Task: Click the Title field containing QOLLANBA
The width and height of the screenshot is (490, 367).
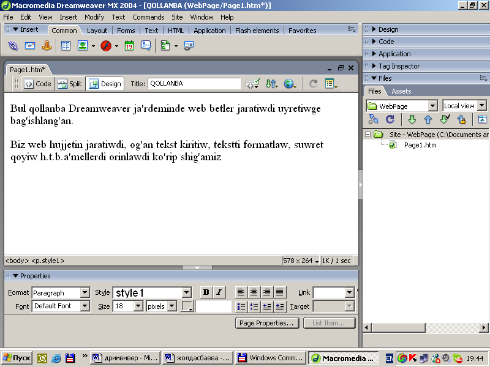Action: click(194, 84)
